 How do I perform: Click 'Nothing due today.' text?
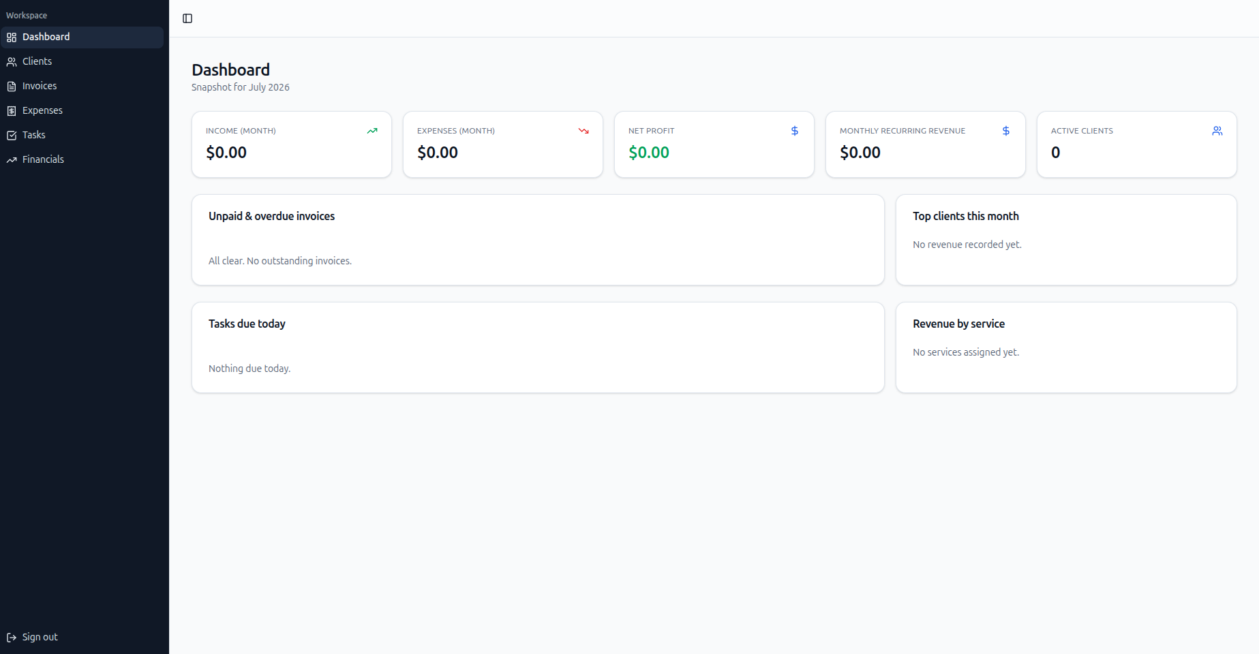pyautogui.click(x=249, y=369)
